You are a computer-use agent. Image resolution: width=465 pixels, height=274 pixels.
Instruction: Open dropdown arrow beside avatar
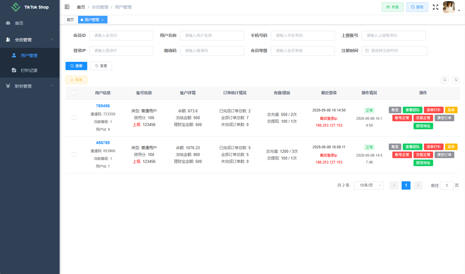[x=459, y=10]
